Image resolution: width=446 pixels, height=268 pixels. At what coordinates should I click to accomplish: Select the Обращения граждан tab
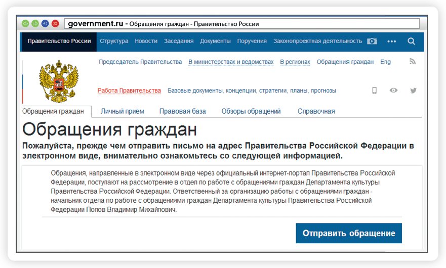tap(53, 111)
